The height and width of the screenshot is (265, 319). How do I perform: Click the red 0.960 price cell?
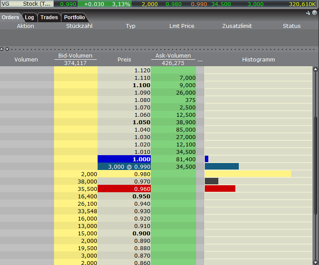[x=124, y=189]
